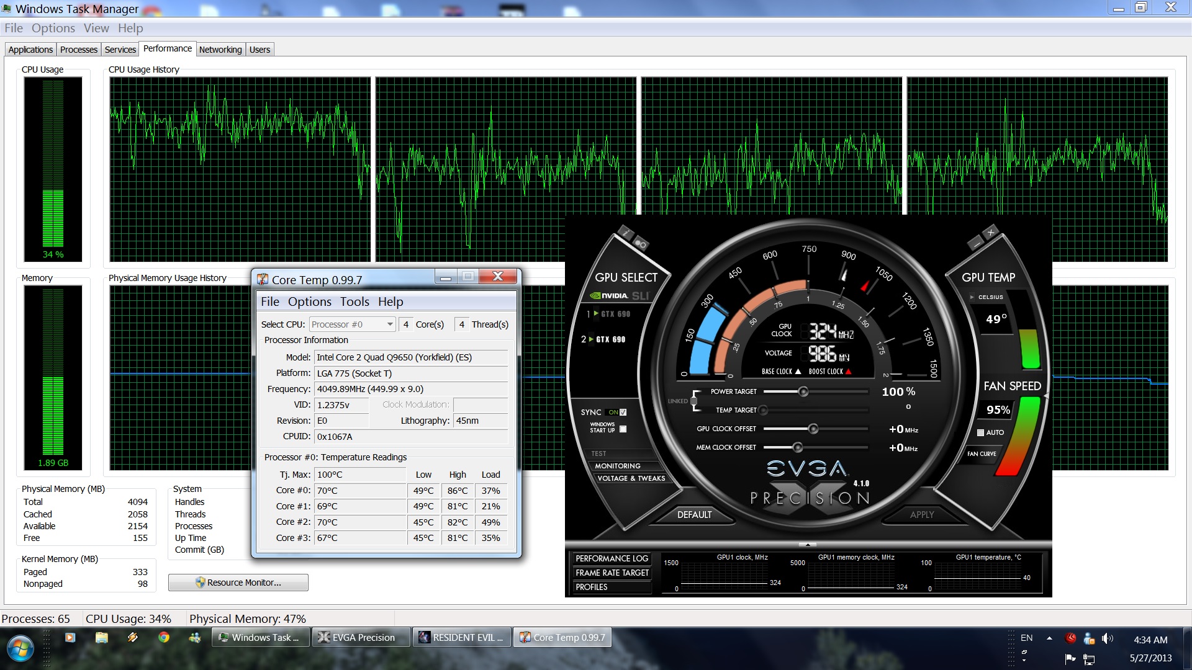Open EVGA Precision info icon
The width and height of the screenshot is (1192, 670).
click(x=626, y=233)
